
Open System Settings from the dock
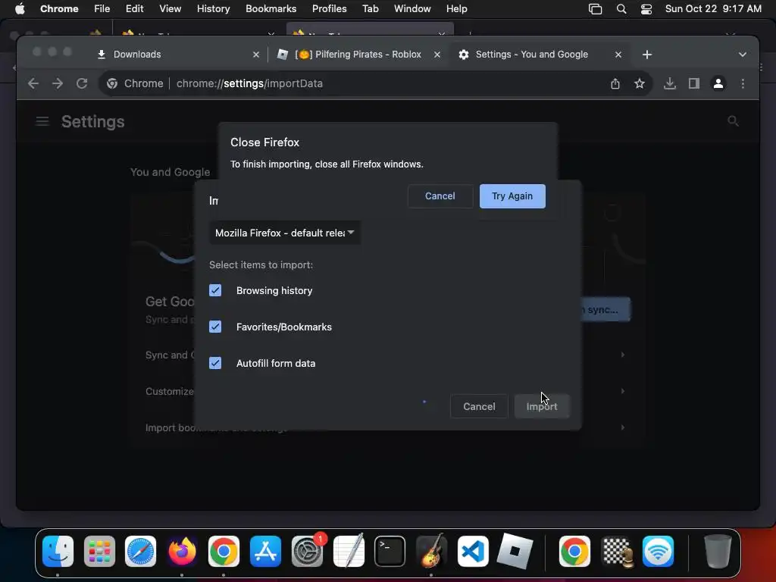click(x=308, y=551)
